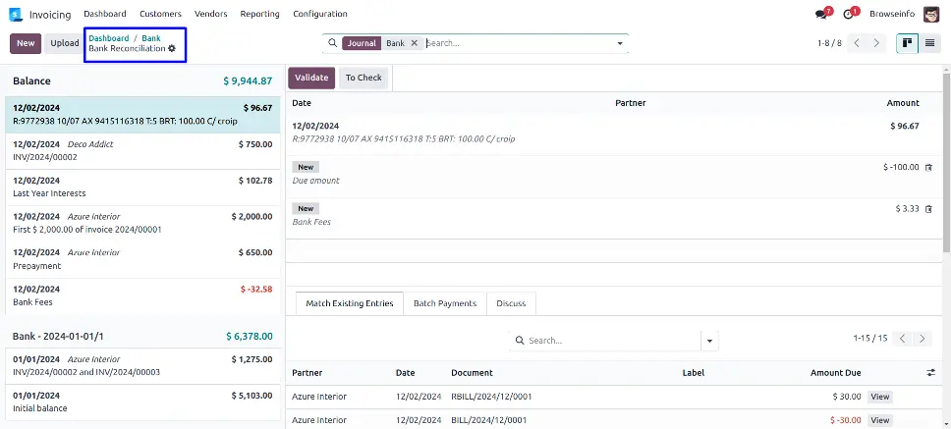The height and width of the screenshot is (429, 951).
Task: Expand the main search options dropdown
Action: 620,43
